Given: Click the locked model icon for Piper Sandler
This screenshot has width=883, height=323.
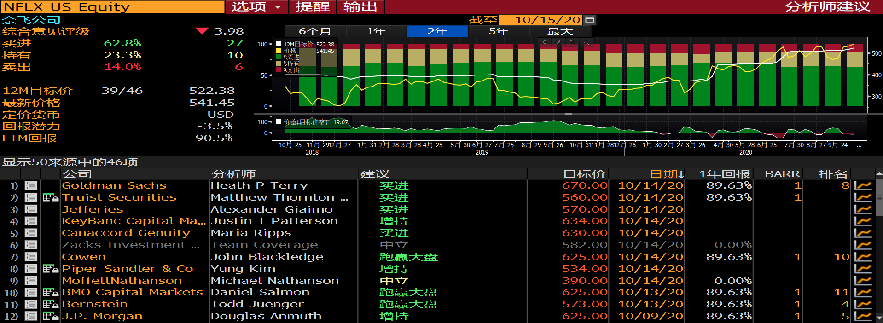Looking at the screenshot, I should point(51,269).
